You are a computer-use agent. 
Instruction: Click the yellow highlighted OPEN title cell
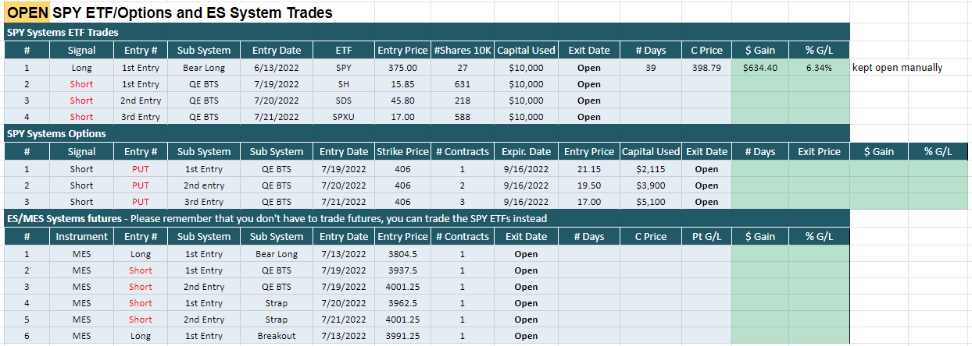tap(27, 12)
